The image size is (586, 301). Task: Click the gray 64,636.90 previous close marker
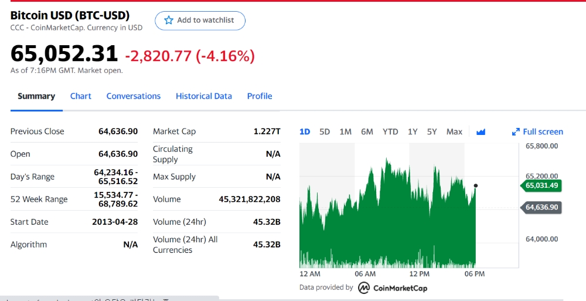point(541,207)
